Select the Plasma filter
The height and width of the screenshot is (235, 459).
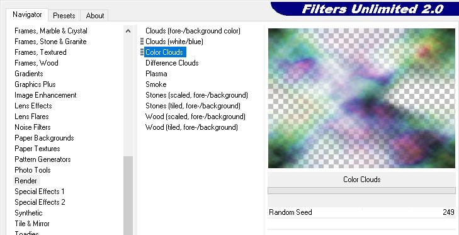156,74
